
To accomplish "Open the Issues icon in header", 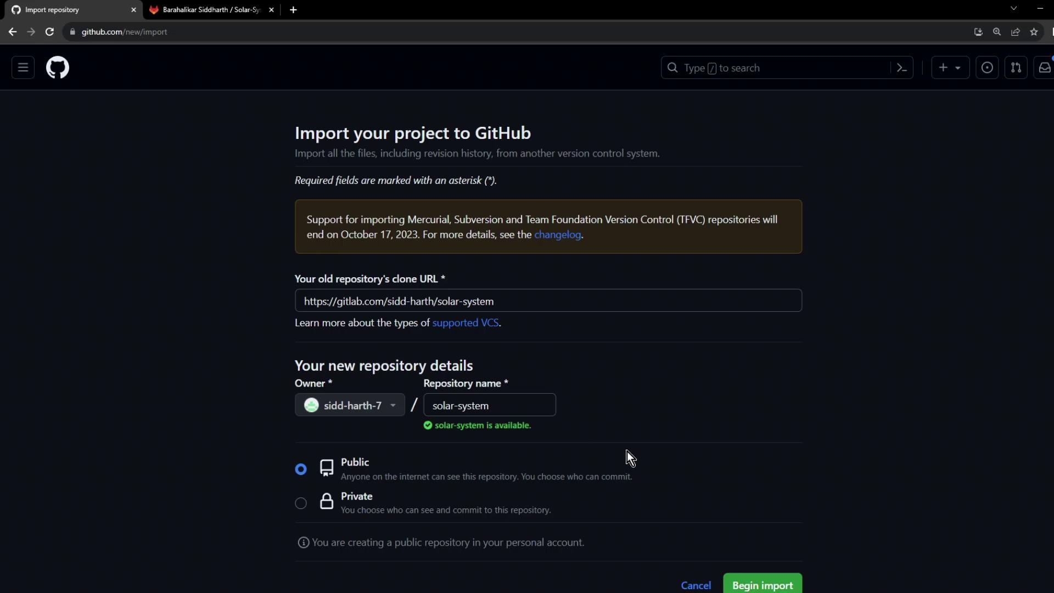I will click(987, 68).
